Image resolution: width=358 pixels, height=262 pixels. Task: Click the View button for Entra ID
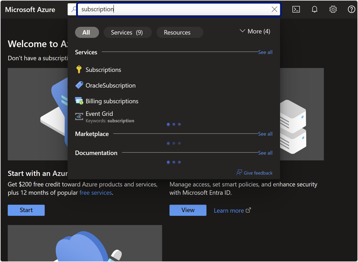point(188,210)
